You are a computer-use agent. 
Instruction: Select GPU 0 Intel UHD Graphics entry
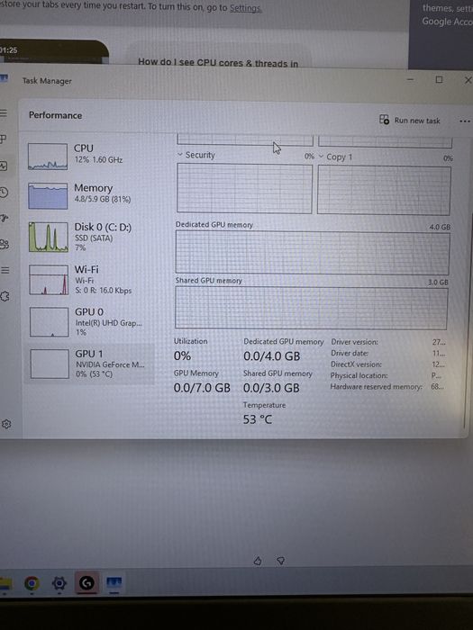click(90, 322)
